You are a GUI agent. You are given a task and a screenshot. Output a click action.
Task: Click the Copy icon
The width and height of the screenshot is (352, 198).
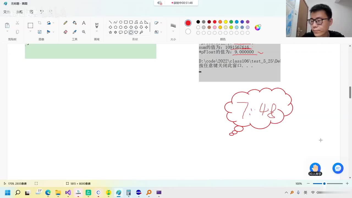coord(17,32)
